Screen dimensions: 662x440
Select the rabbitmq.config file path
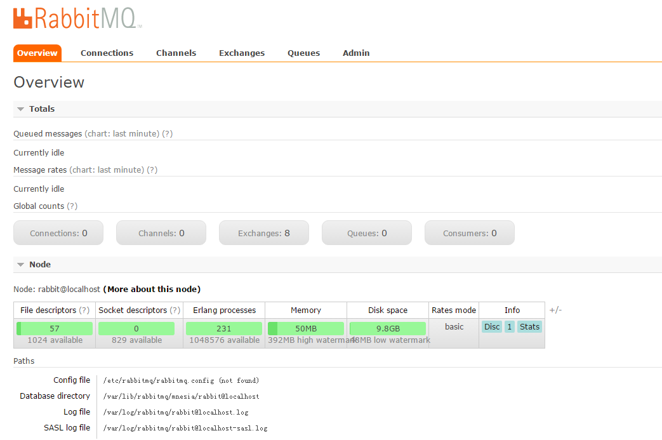click(x=181, y=381)
